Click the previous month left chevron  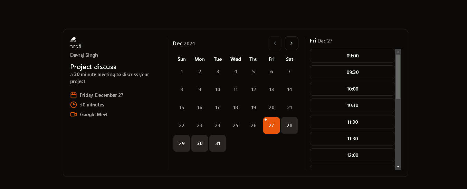275,43
